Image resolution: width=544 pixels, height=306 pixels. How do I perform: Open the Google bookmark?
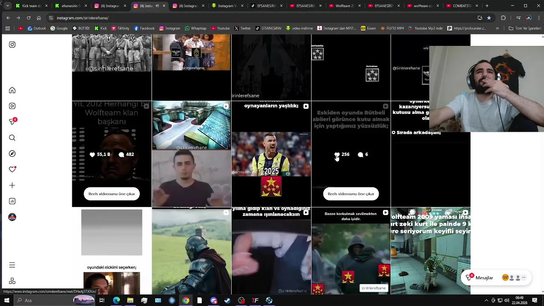(59, 28)
